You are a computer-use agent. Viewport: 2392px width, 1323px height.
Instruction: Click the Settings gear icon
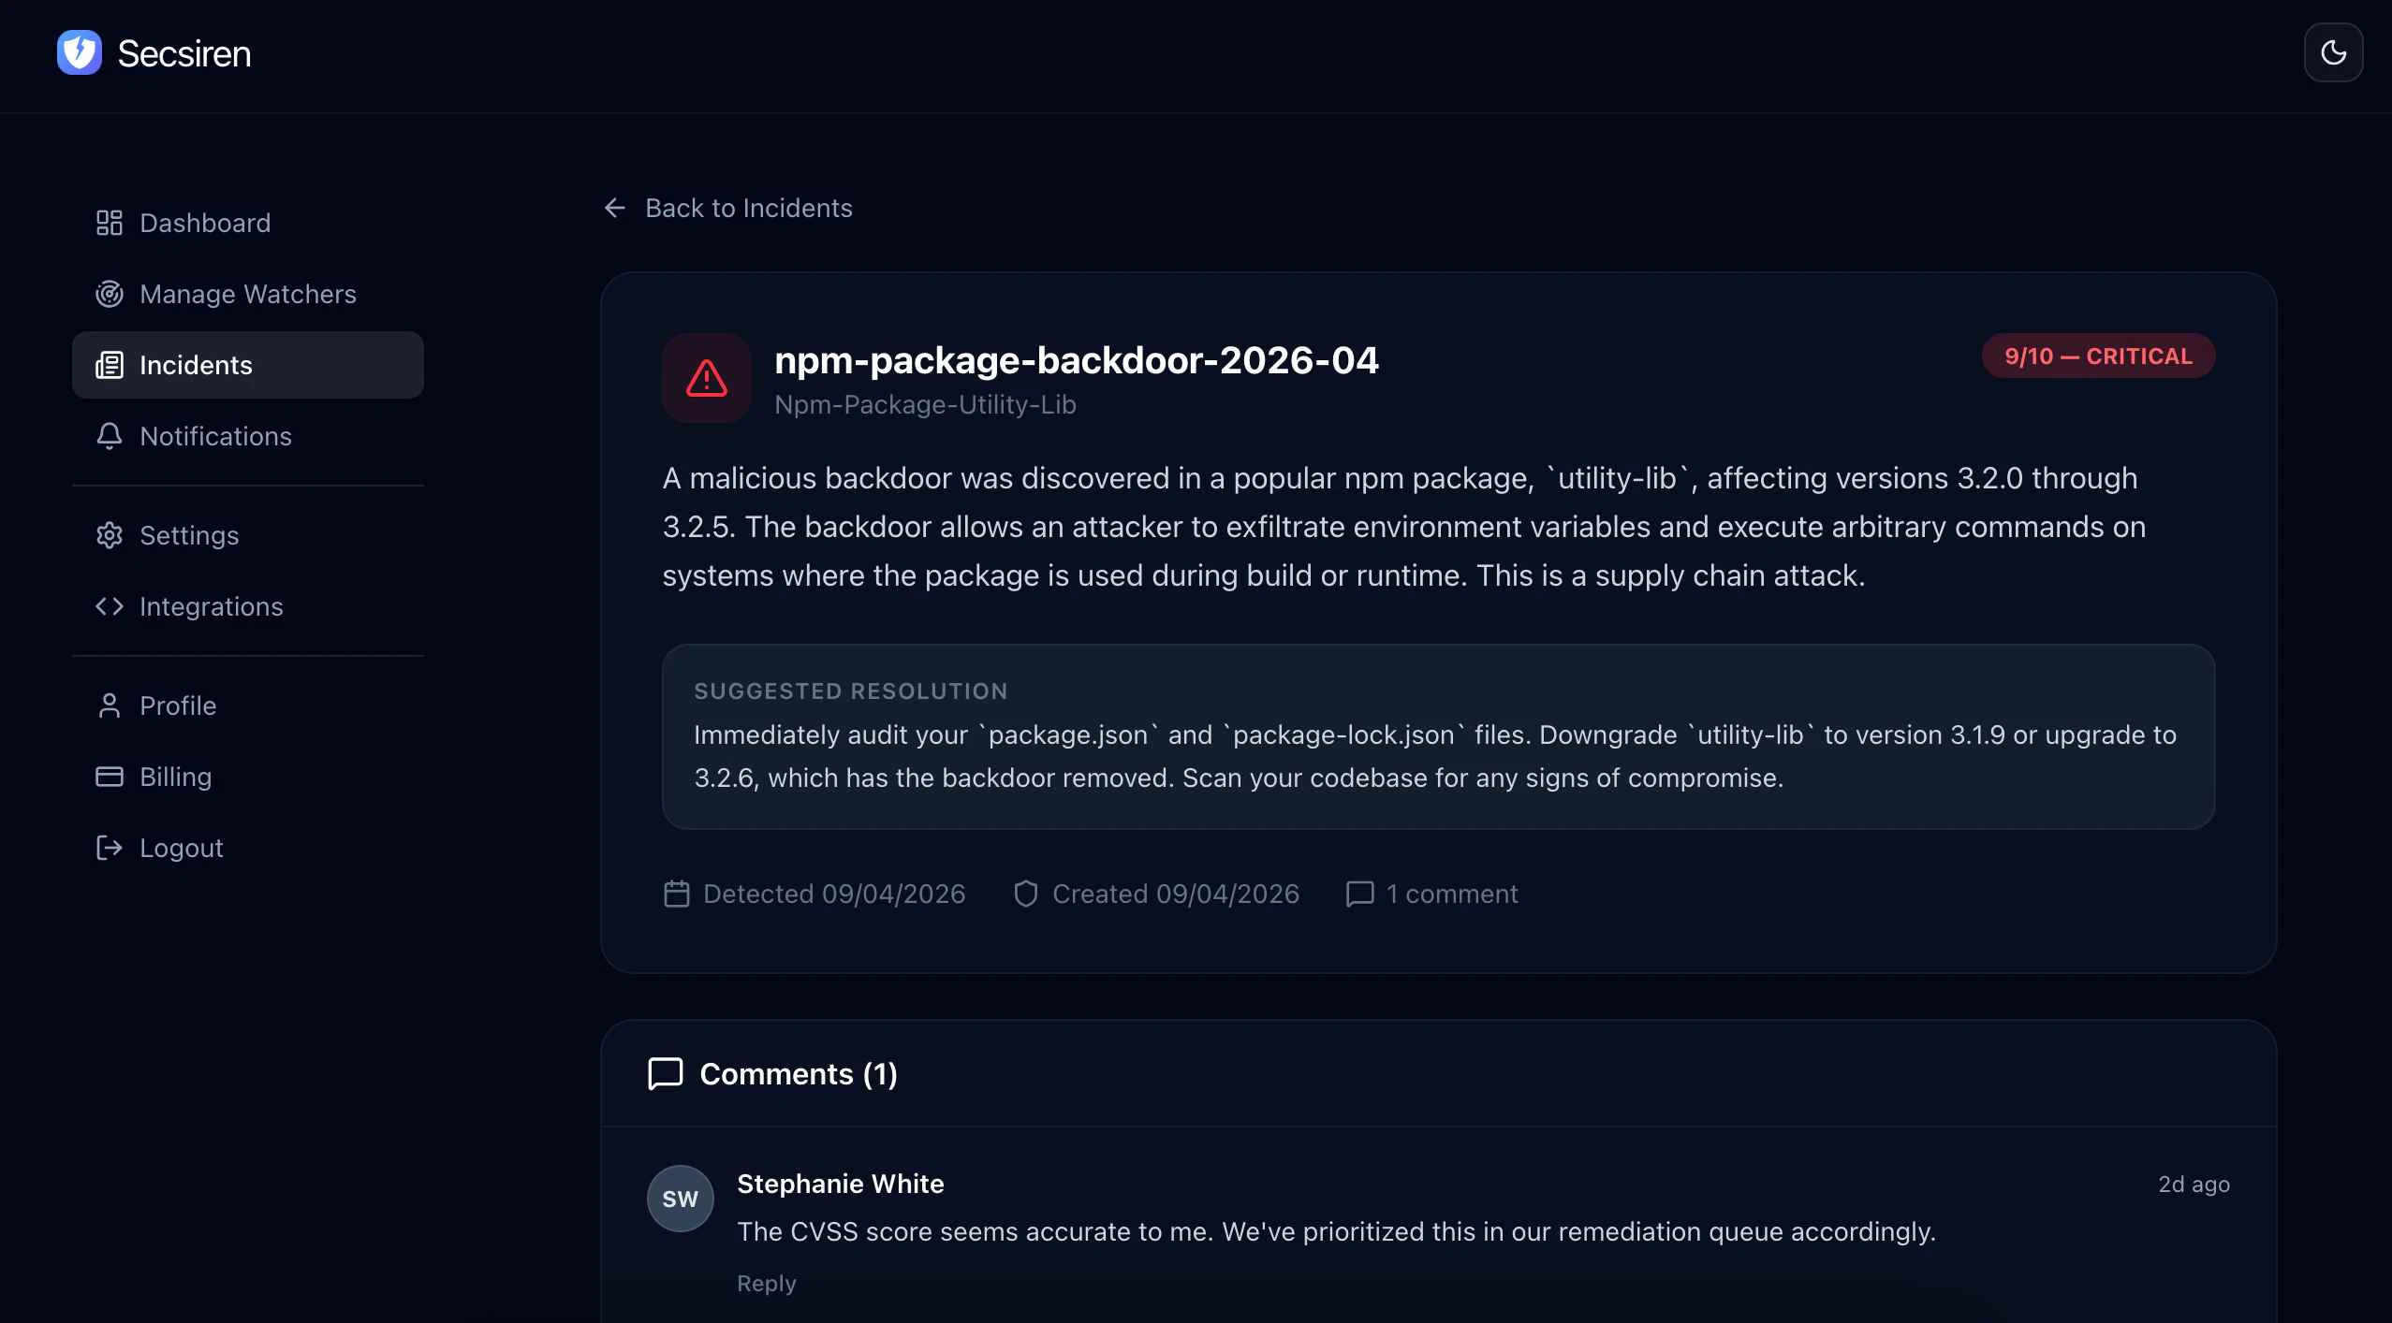109,535
